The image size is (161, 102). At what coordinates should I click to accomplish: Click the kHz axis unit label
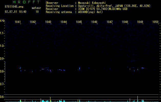(x=2, y=21)
